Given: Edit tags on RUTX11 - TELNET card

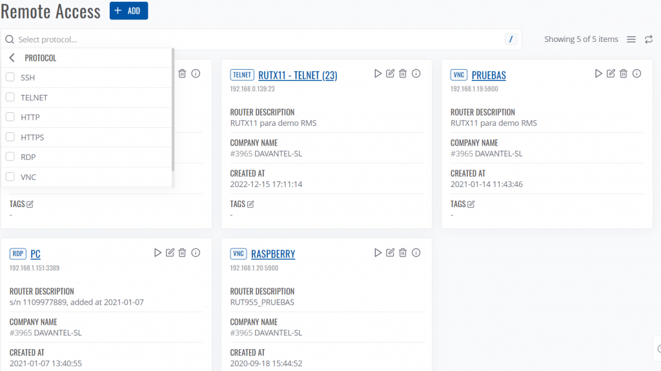Looking at the screenshot, I should [250, 204].
